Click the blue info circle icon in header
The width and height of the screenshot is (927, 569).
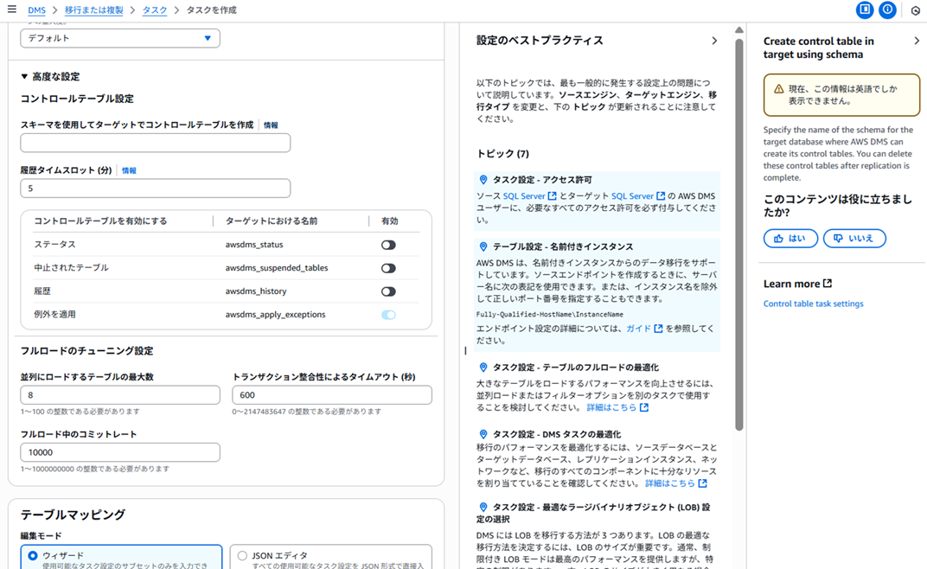coord(887,10)
